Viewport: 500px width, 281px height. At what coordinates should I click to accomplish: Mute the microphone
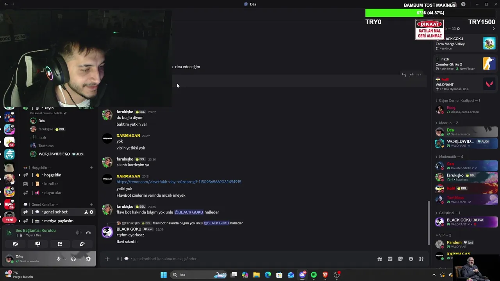pyautogui.click(x=59, y=259)
